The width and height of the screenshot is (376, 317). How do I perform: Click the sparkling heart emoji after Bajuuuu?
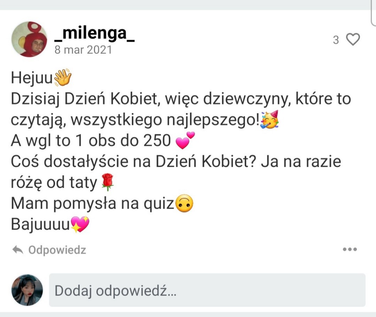80,224
